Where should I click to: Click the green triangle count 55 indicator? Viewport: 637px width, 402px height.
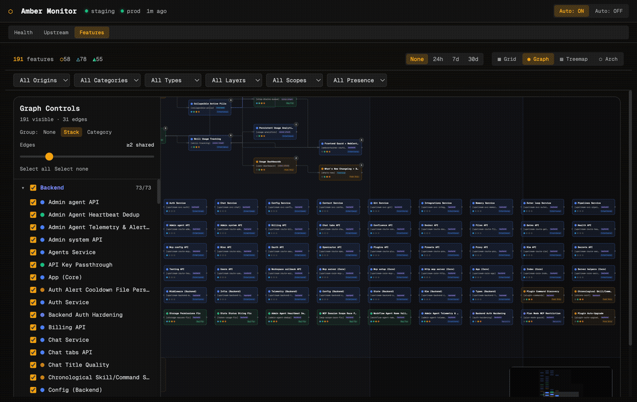pos(98,59)
